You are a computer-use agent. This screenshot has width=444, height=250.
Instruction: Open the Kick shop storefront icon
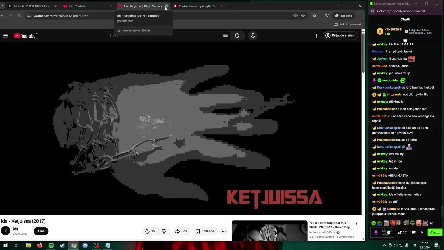[413, 233]
